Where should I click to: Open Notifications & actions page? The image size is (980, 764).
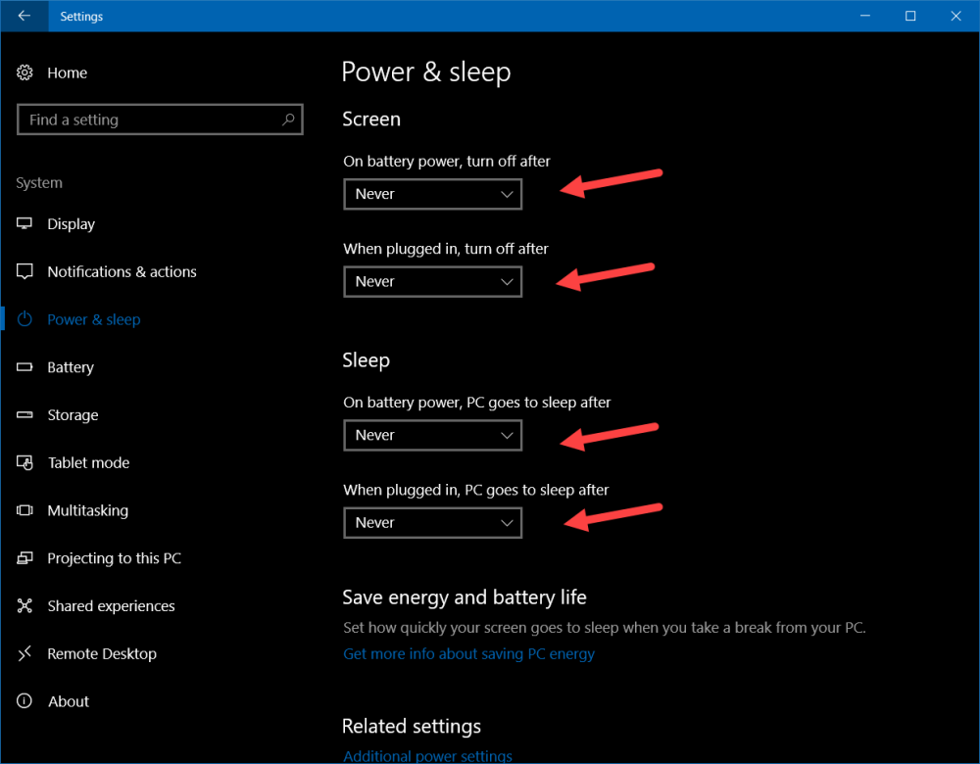[122, 271]
